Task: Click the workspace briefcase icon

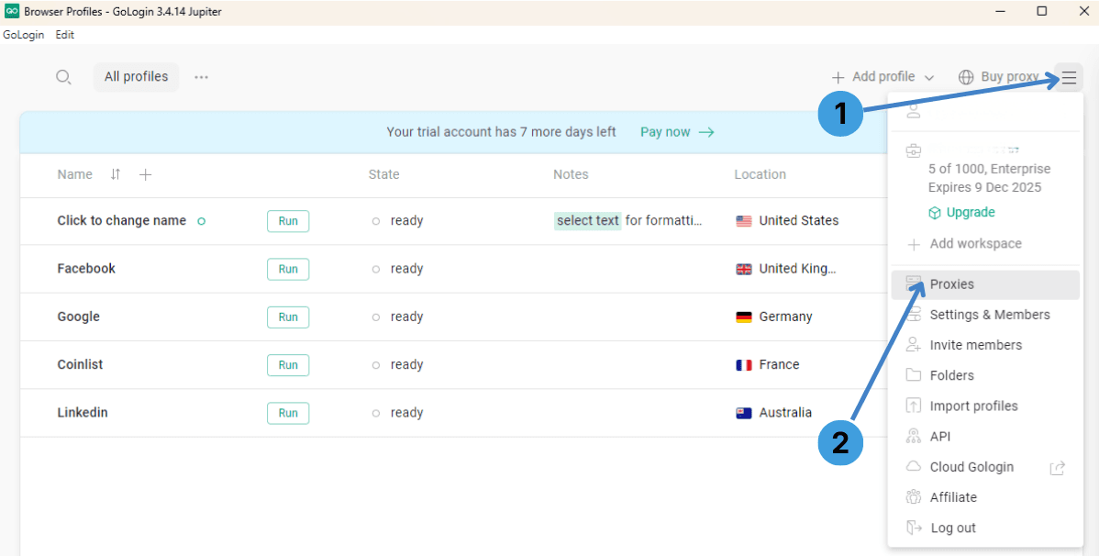Action: [914, 150]
